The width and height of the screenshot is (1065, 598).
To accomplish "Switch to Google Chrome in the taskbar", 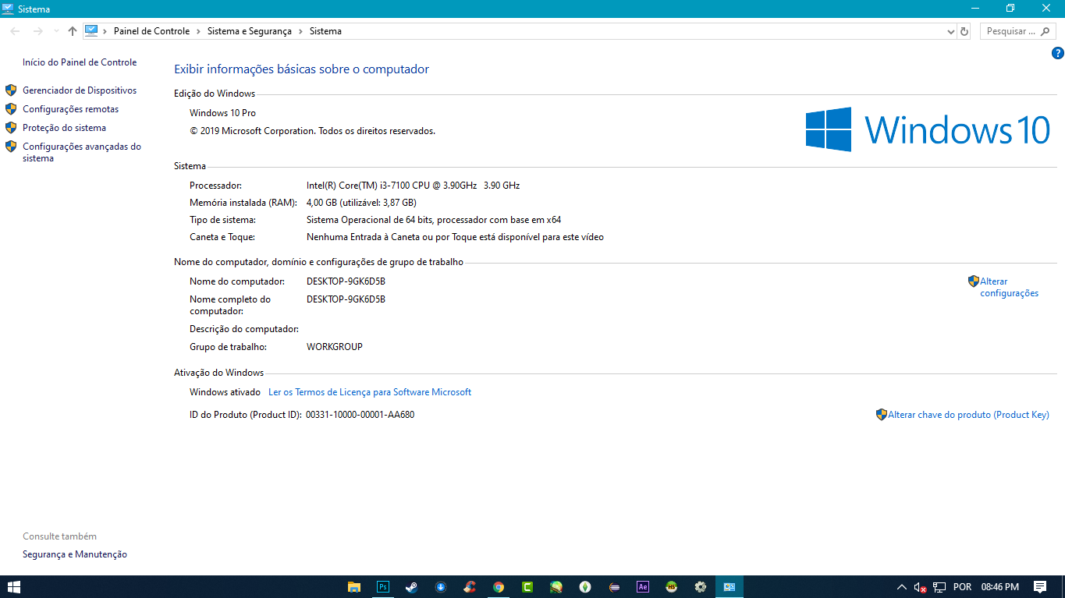I will pos(498,587).
